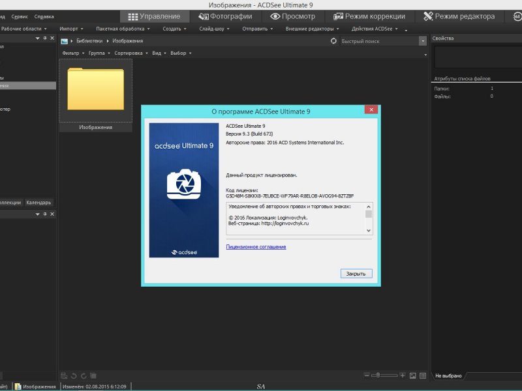Switch to Фотографии mode tab

pos(225,16)
